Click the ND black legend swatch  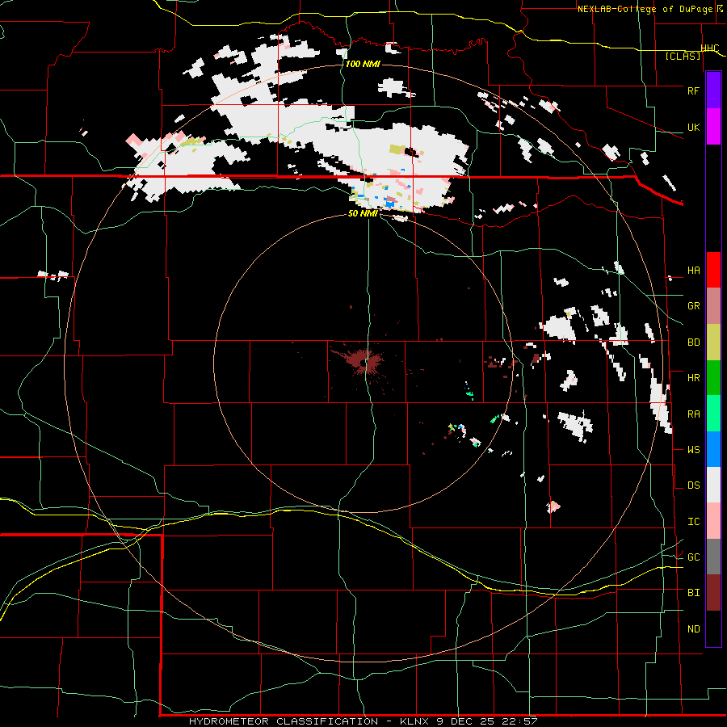click(x=713, y=628)
